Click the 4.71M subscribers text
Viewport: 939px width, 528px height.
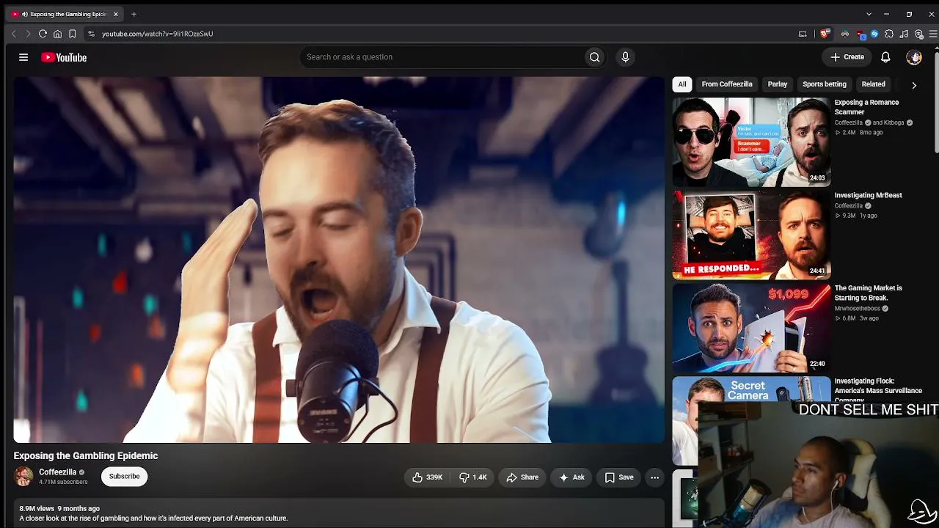(x=63, y=483)
